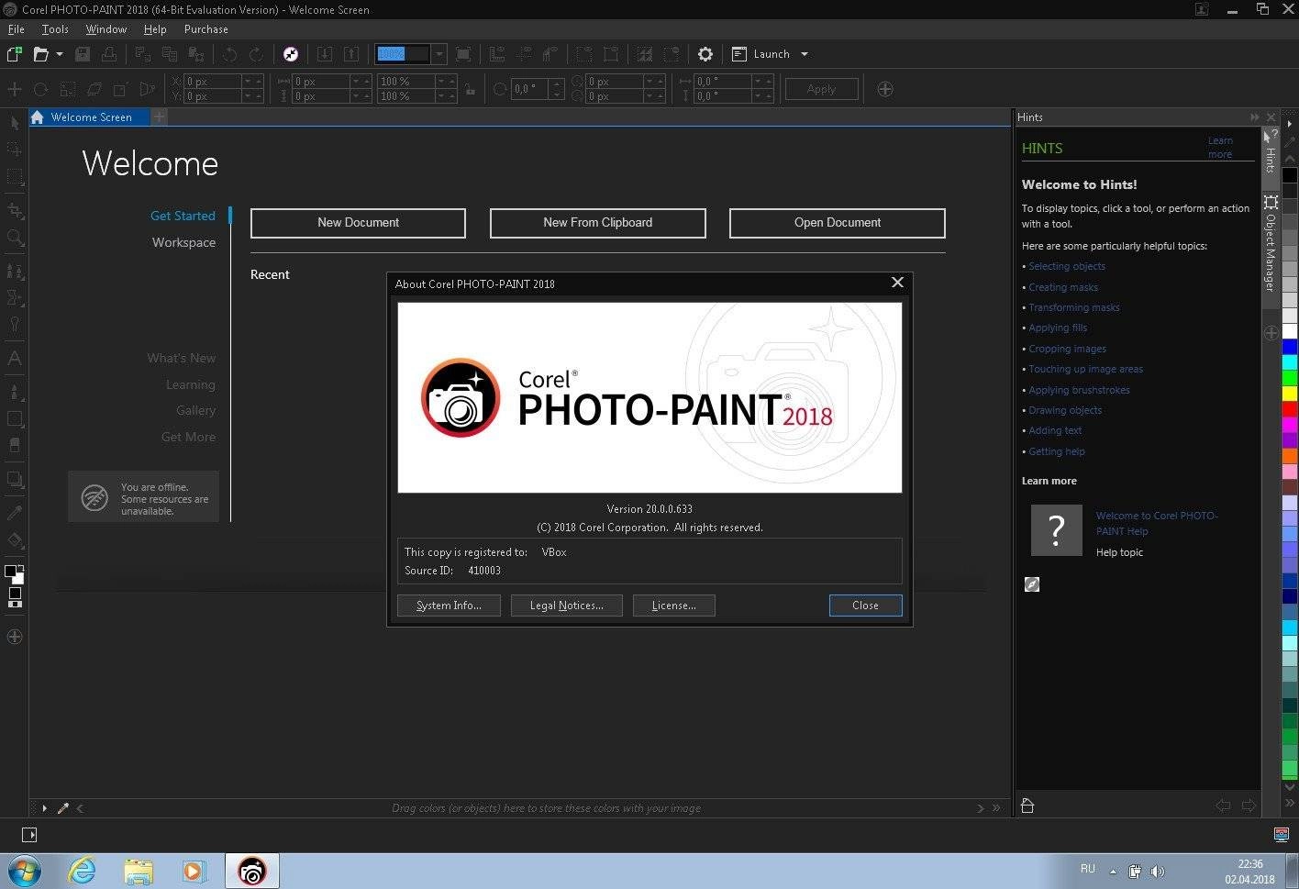Click the Hints home icon at docker bottom
Viewport: 1299px width, 889px height.
[x=1027, y=806]
